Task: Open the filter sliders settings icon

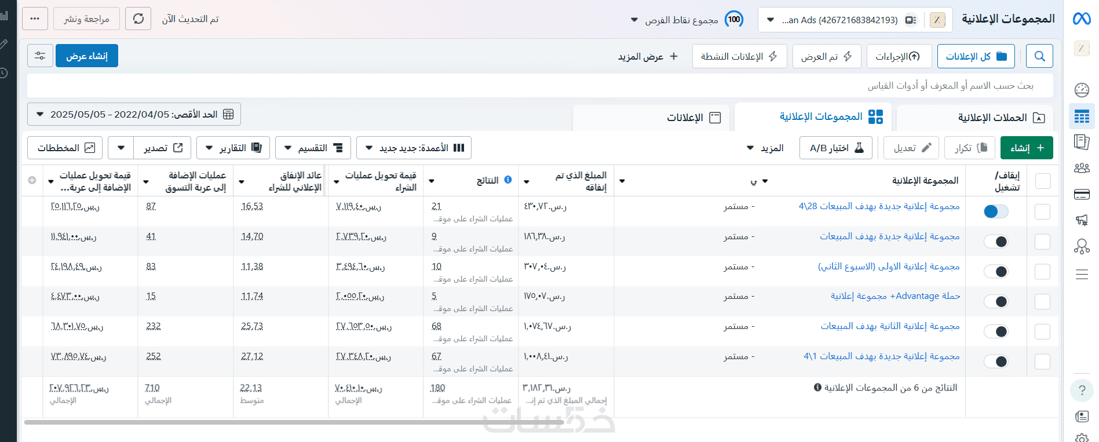Action: (x=40, y=56)
